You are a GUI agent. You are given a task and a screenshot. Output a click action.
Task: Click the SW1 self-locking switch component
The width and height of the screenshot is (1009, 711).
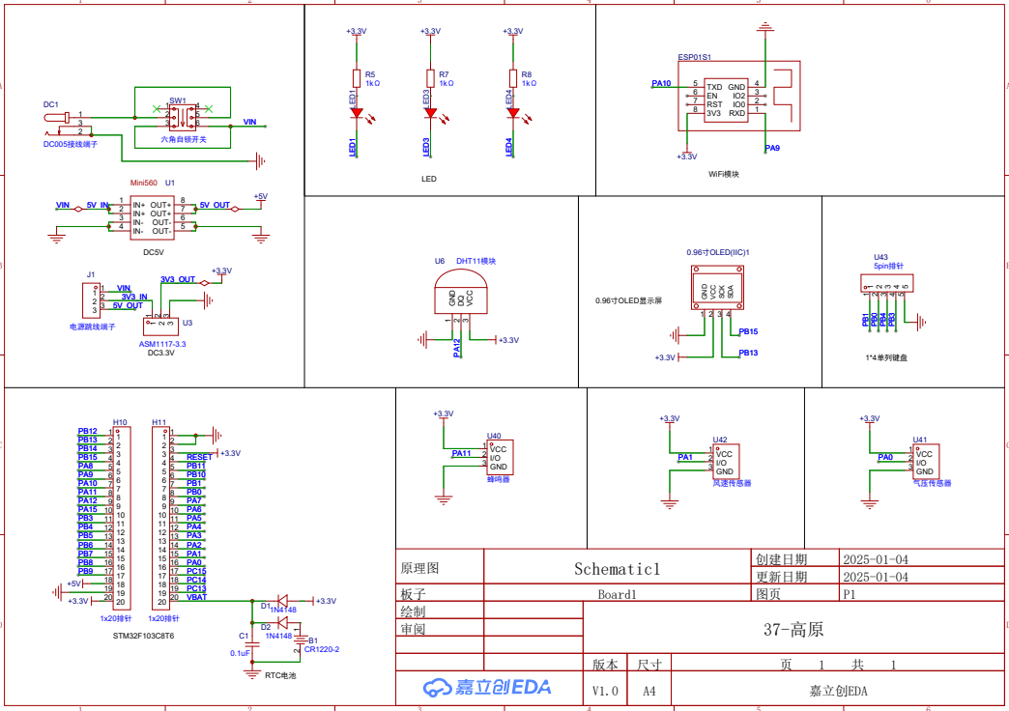pyautogui.click(x=183, y=118)
